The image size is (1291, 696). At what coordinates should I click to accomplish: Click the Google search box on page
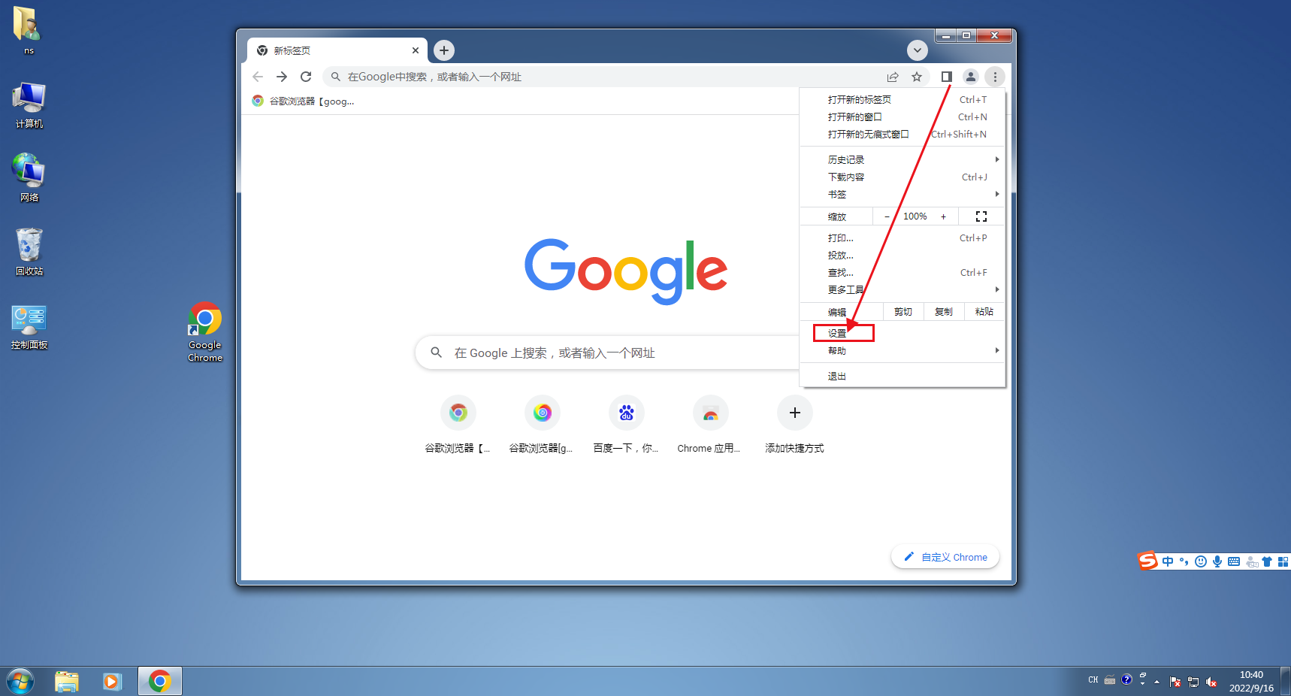[x=609, y=353]
